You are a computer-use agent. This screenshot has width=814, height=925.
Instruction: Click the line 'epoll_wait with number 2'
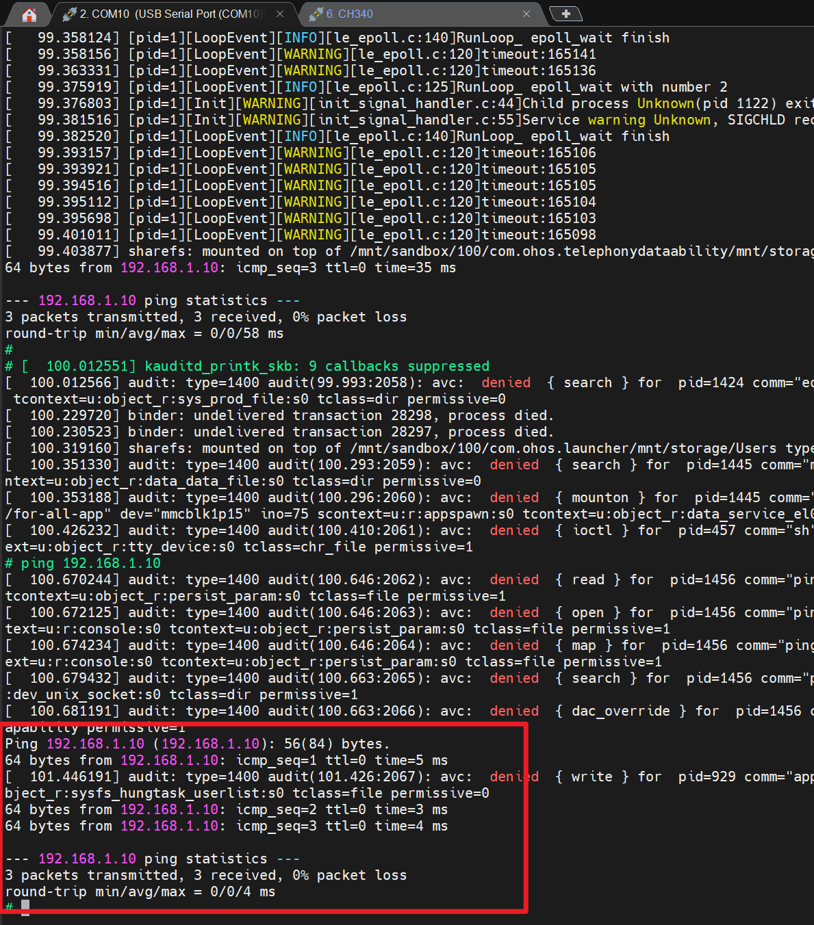pos(366,87)
